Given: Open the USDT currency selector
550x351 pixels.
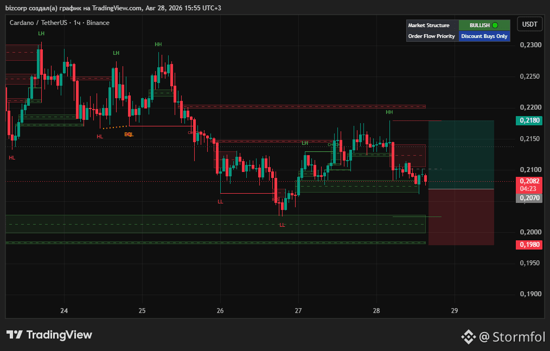Looking at the screenshot, I should 529,24.
